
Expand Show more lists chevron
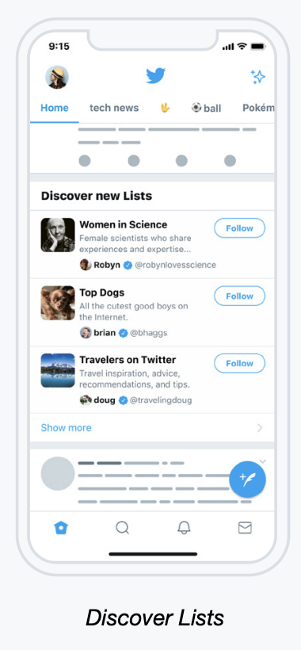[260, 428]
